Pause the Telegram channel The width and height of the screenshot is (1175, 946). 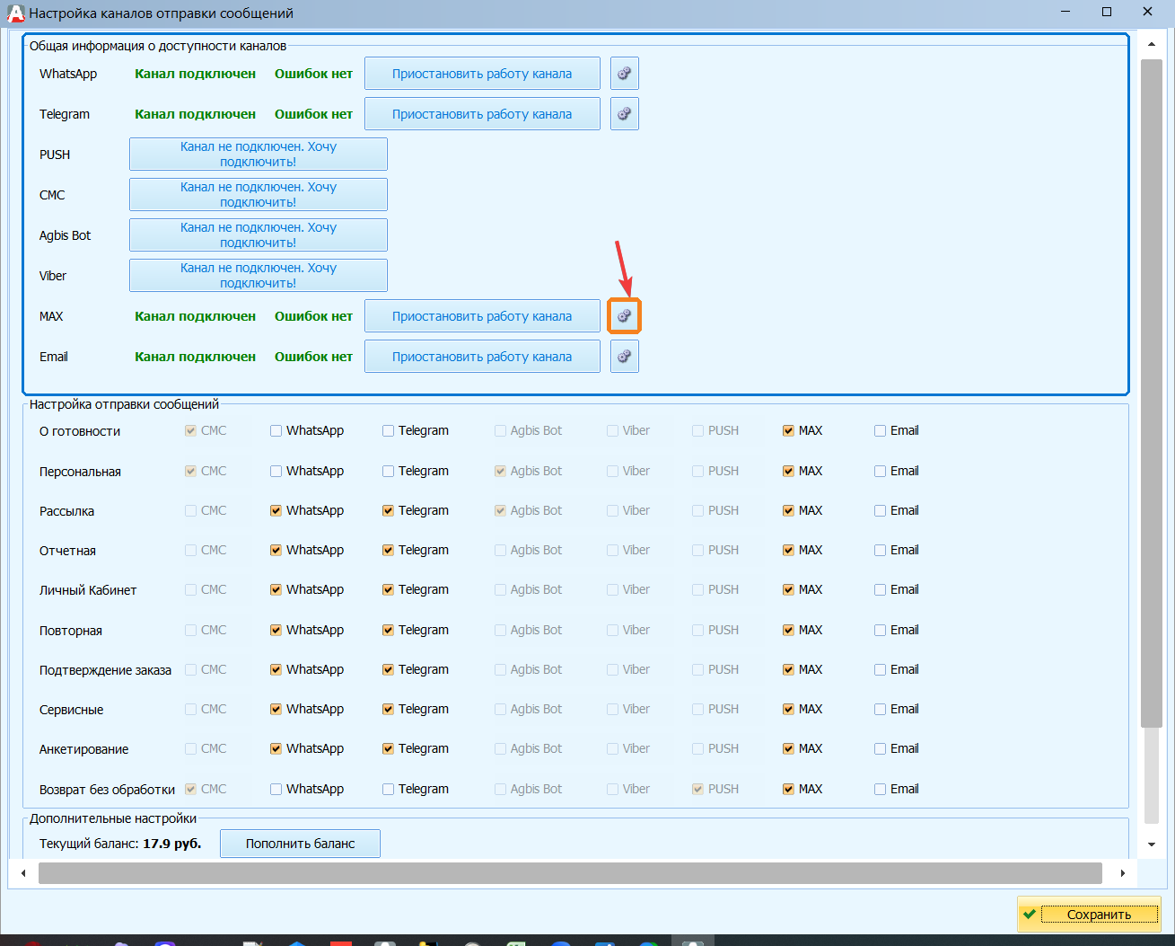[482, 114]
